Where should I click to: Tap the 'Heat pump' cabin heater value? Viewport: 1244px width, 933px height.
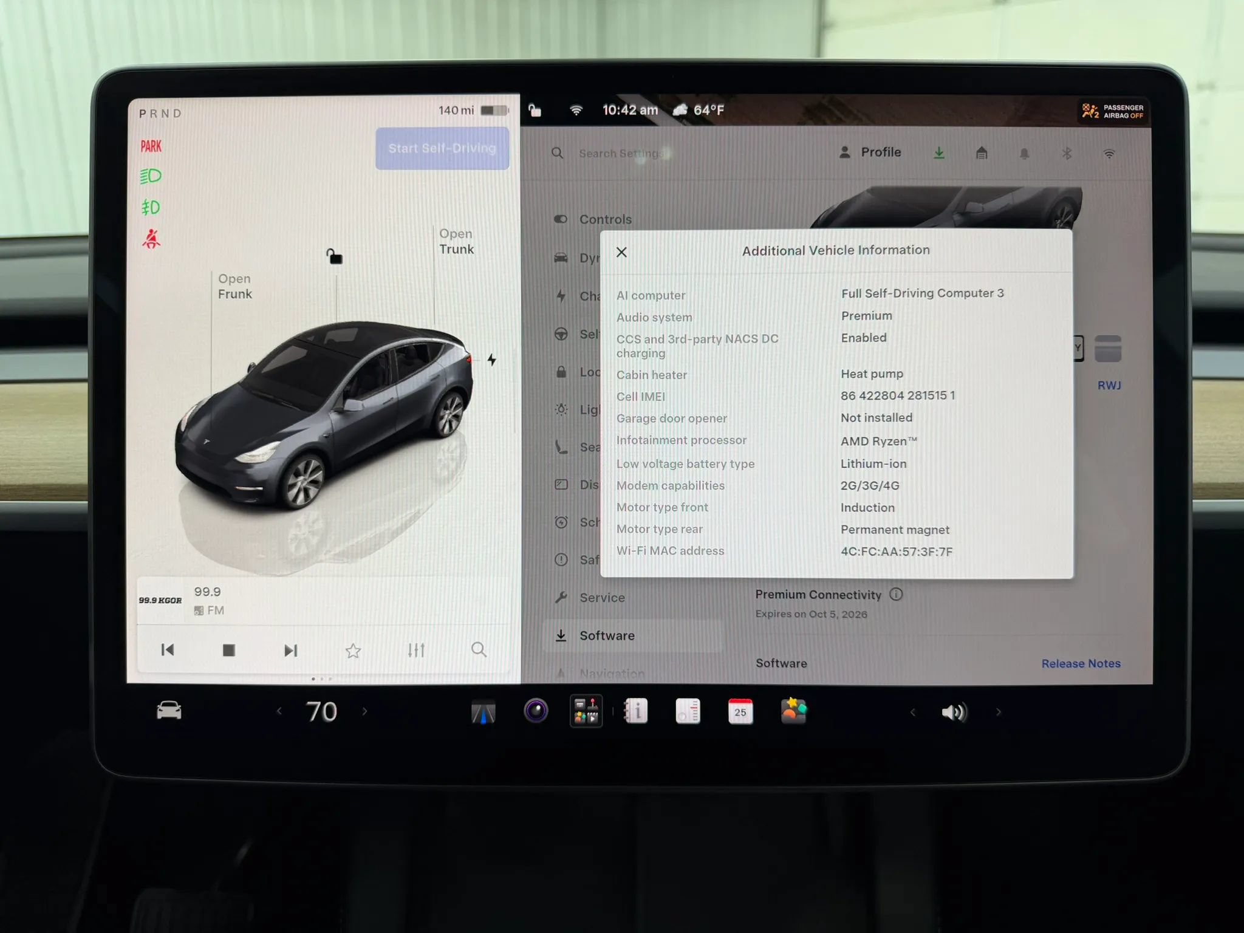click(872, 374)
